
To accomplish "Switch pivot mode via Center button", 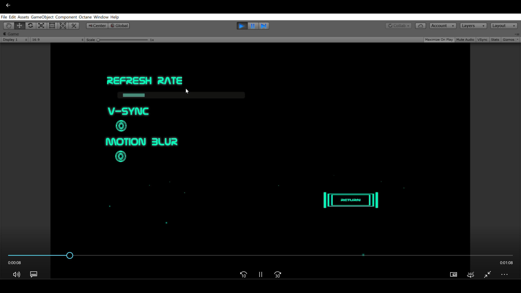I will (x=97, y=26).
